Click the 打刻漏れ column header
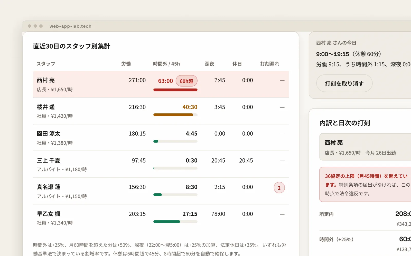This screenshot has height=256, width=411. (x=270, y=64)
